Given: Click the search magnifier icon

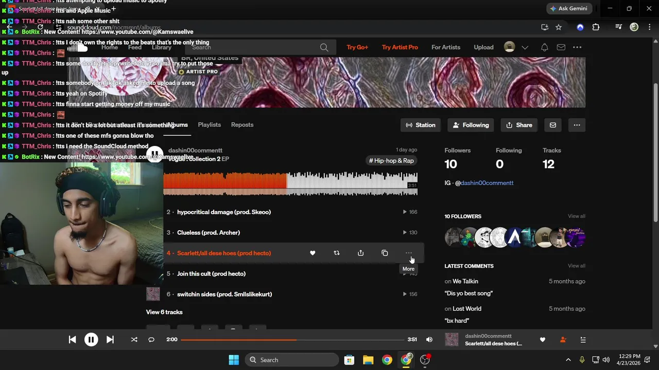Looking at the screenshot, I should [x=324, y=47].
